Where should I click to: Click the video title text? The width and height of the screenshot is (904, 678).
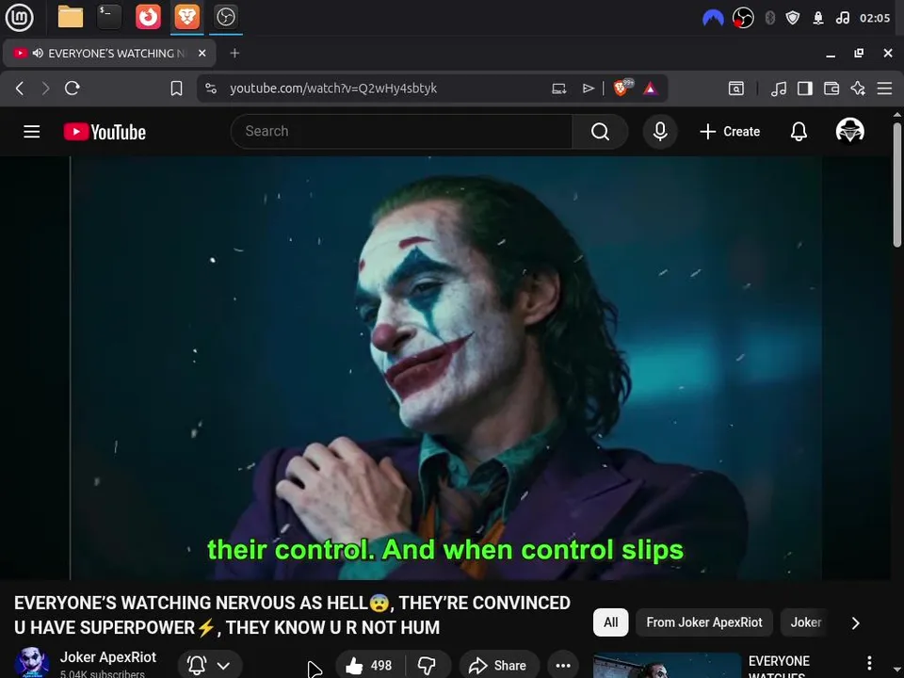coord(292,615)
